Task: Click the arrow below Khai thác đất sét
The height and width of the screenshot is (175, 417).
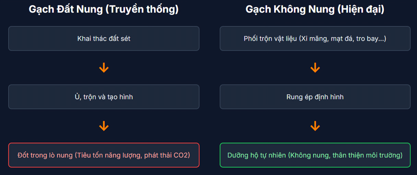Action: click(x=104, y=68)
